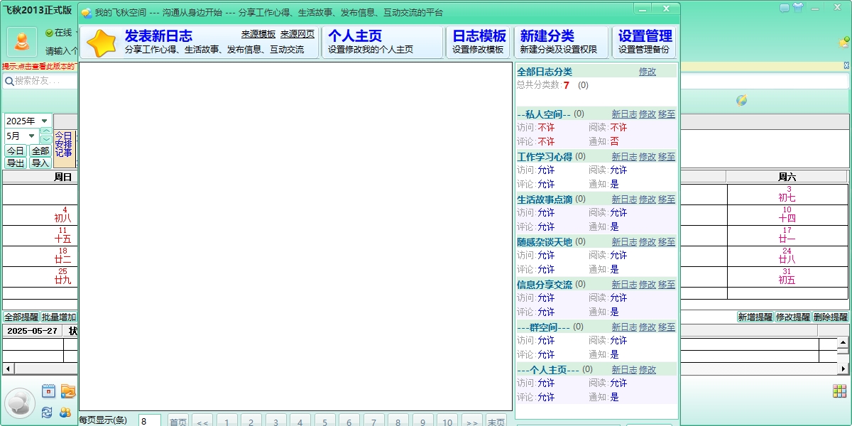Viewport: 852px width, 426px height.
Task: Select calendar date 4 初八
Action: point(63,214)
